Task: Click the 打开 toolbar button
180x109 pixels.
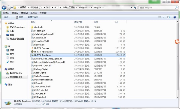Action: click(19, 17)
